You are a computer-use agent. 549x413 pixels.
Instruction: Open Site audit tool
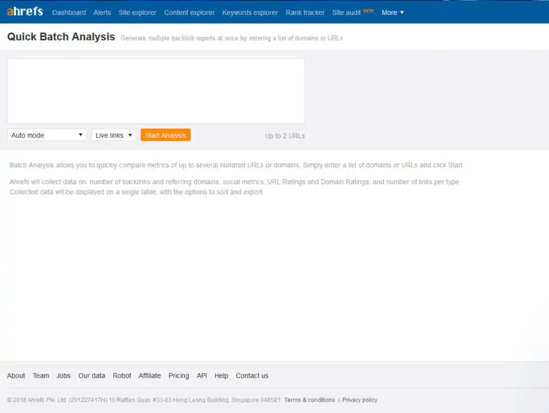click(346, 13)
